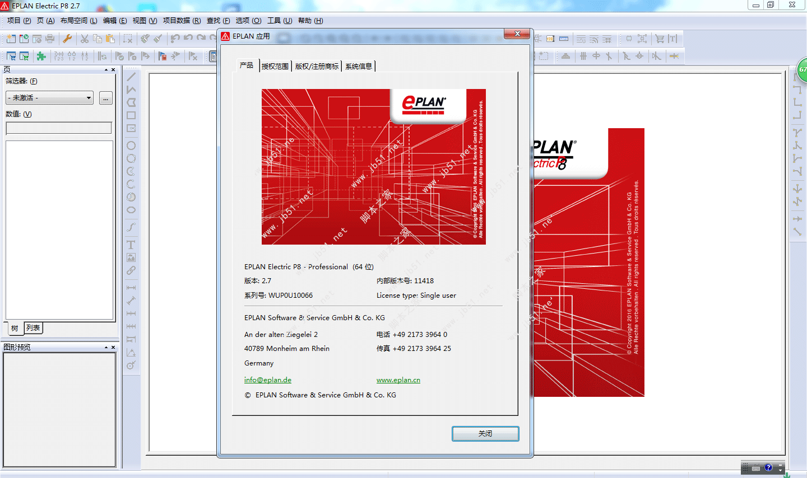This screenshot has width=807, height=478.
Task: Click the print icon in toolbar
Action: coord(50,39)
